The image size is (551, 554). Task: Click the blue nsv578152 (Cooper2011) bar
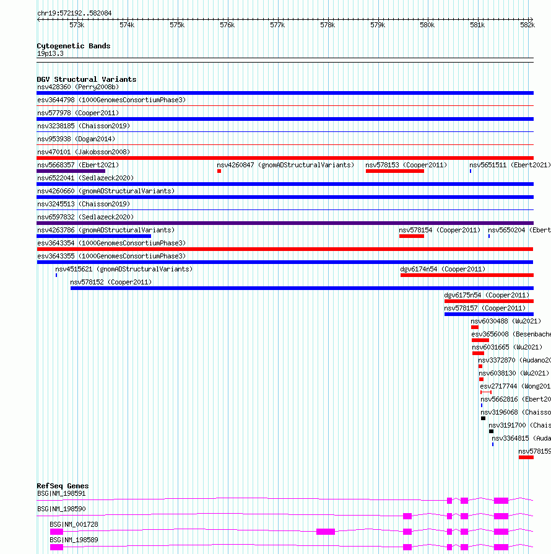coord(302,288)
